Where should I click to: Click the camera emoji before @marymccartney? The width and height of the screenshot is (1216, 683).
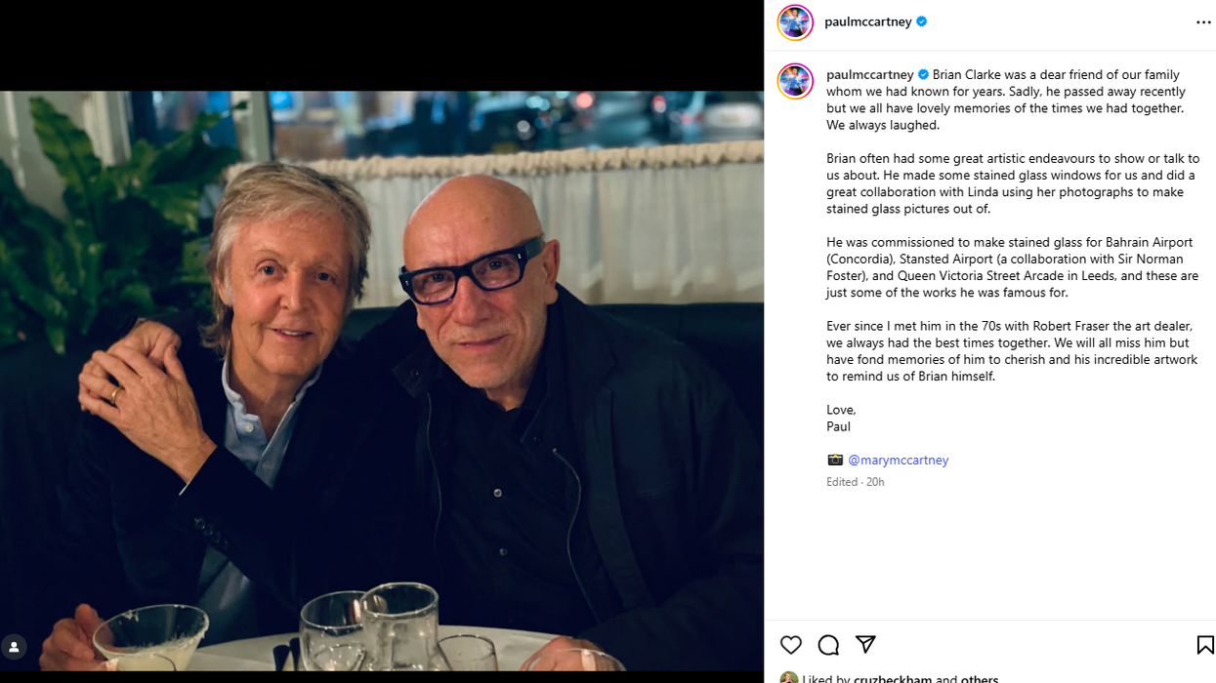834,460
